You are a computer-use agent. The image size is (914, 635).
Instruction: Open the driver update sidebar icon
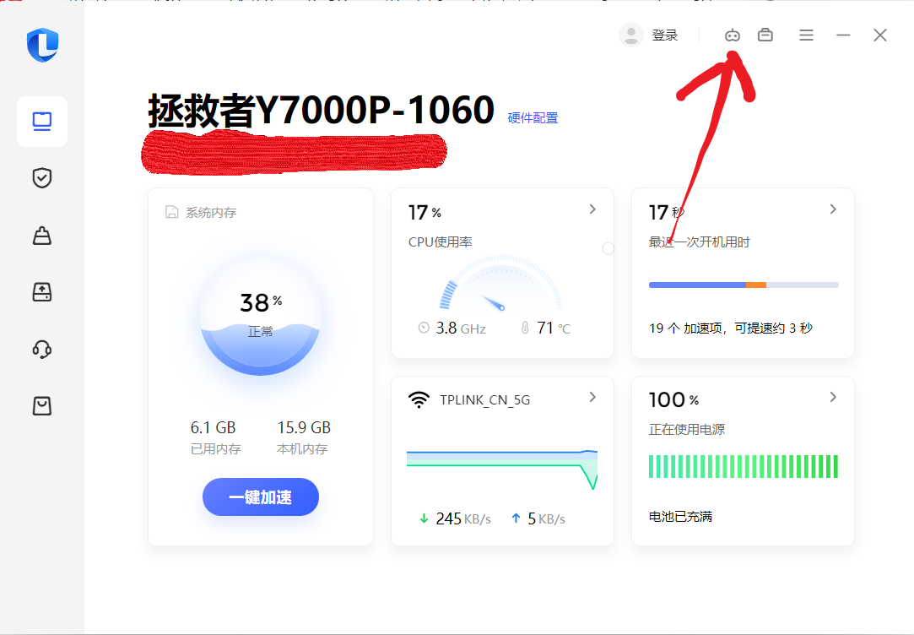(42, 291)
